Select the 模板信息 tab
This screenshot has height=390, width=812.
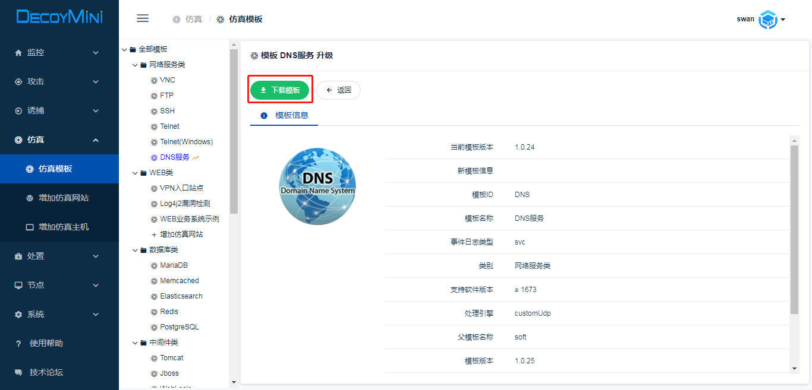(285, 115)
